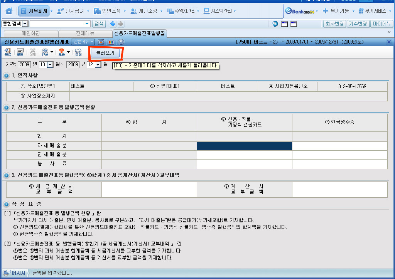Go forward with the gray right arrow
The width and height of the screenshot is (395, 279).
pos(121,24)
